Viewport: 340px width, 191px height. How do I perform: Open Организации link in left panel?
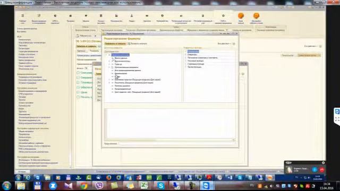pyautogui.click(x=24, y=48)
